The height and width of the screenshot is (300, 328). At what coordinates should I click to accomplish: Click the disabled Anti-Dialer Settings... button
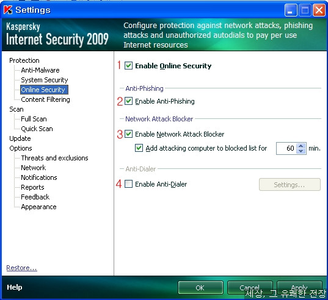click(x=290, y=185)
